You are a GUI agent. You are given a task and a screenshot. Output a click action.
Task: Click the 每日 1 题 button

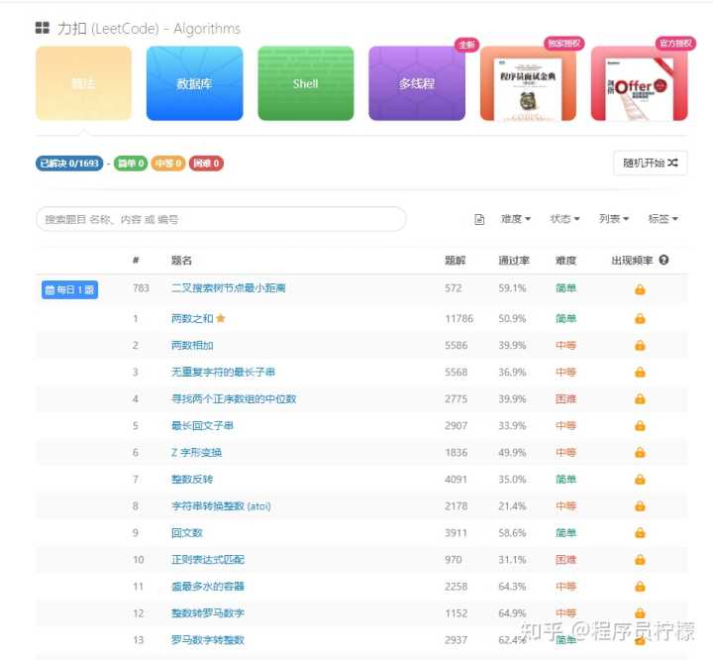coord(69,289)
